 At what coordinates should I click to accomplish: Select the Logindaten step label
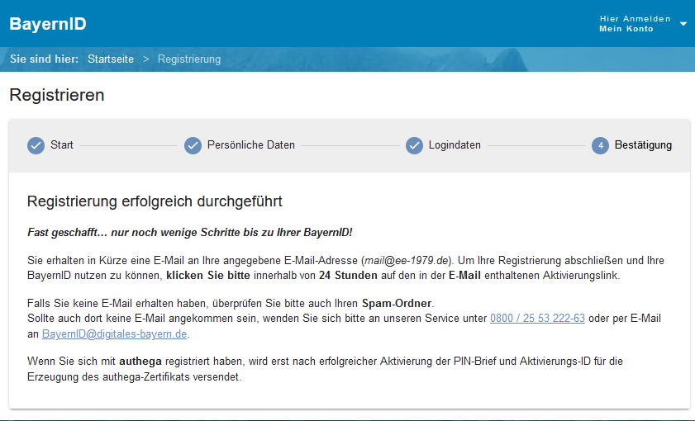[x=455, y=145]
